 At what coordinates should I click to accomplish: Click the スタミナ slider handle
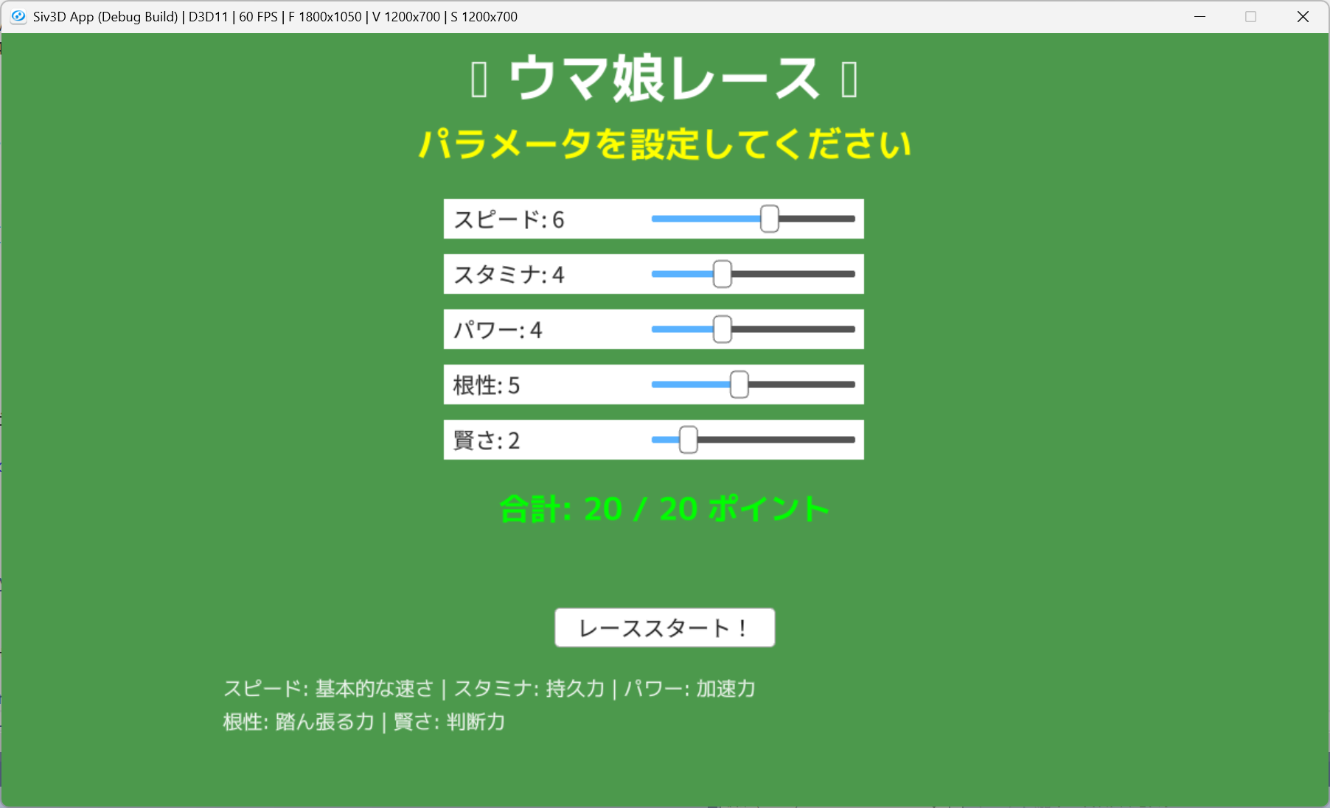[723, 274]
